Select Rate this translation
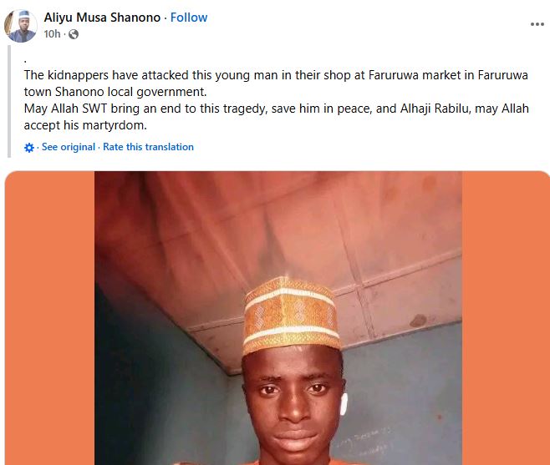The height and width of the screenshot is (465, 550). [150, 147]
